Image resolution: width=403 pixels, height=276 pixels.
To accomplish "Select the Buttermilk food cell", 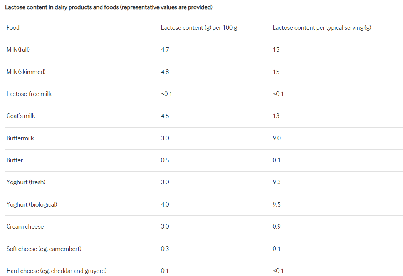I will click(20, 138).
